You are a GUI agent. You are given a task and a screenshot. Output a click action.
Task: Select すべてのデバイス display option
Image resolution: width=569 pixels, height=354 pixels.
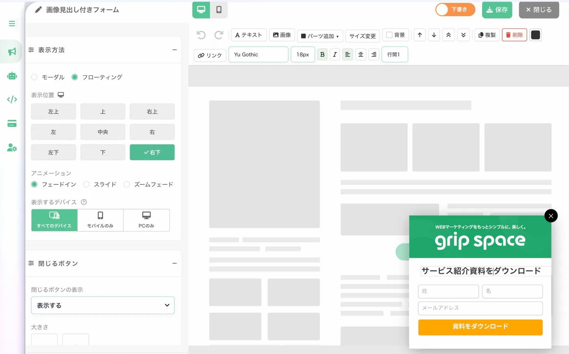pos(54,220)
